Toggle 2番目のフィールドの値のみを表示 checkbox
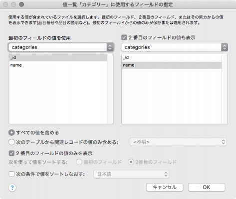Screen dimensions: 236x199 pyautogui.click(x=11, y=153)
